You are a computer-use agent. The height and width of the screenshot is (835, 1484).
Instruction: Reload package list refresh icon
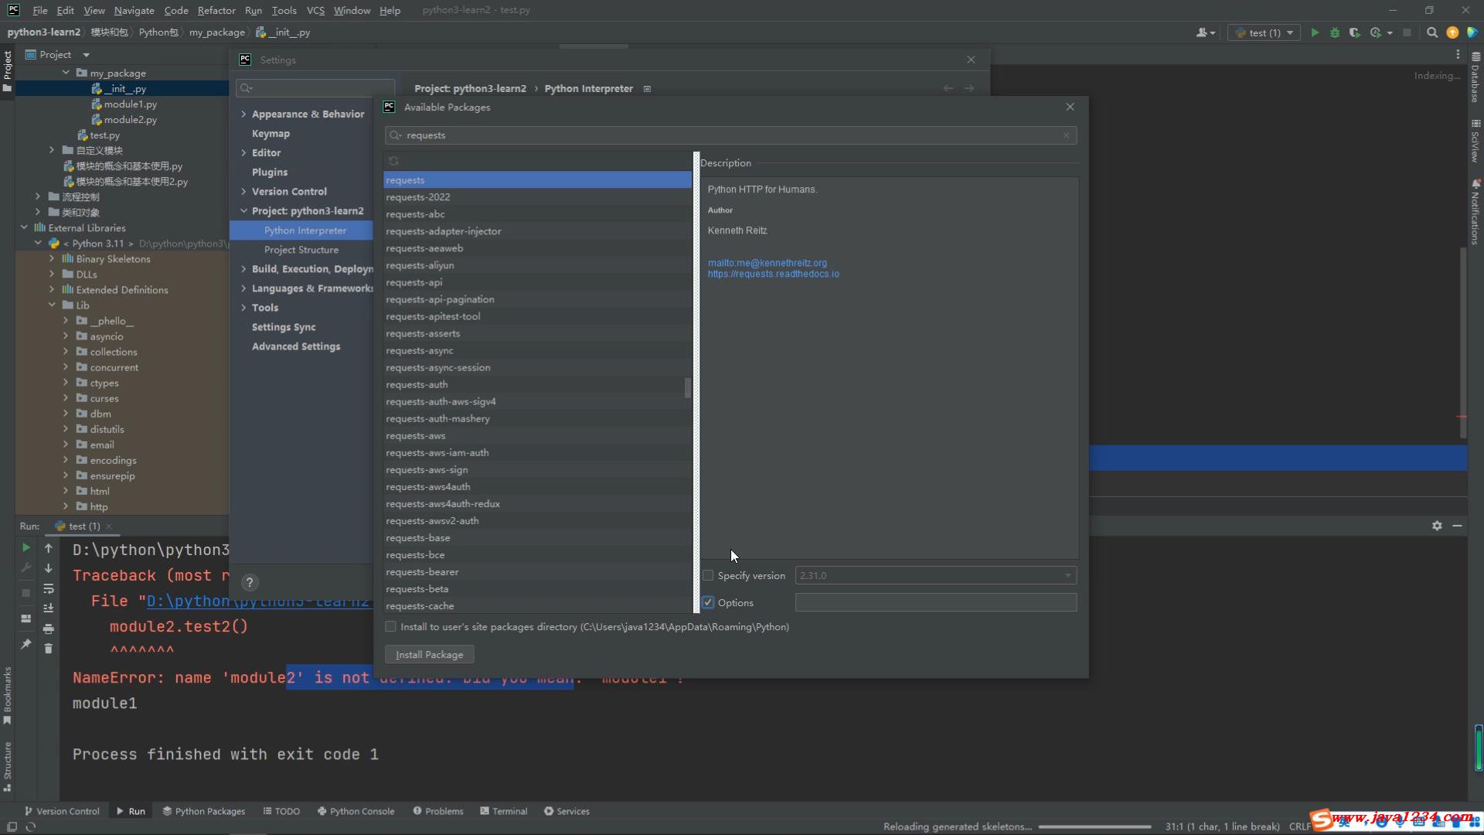tap(393, 161)
